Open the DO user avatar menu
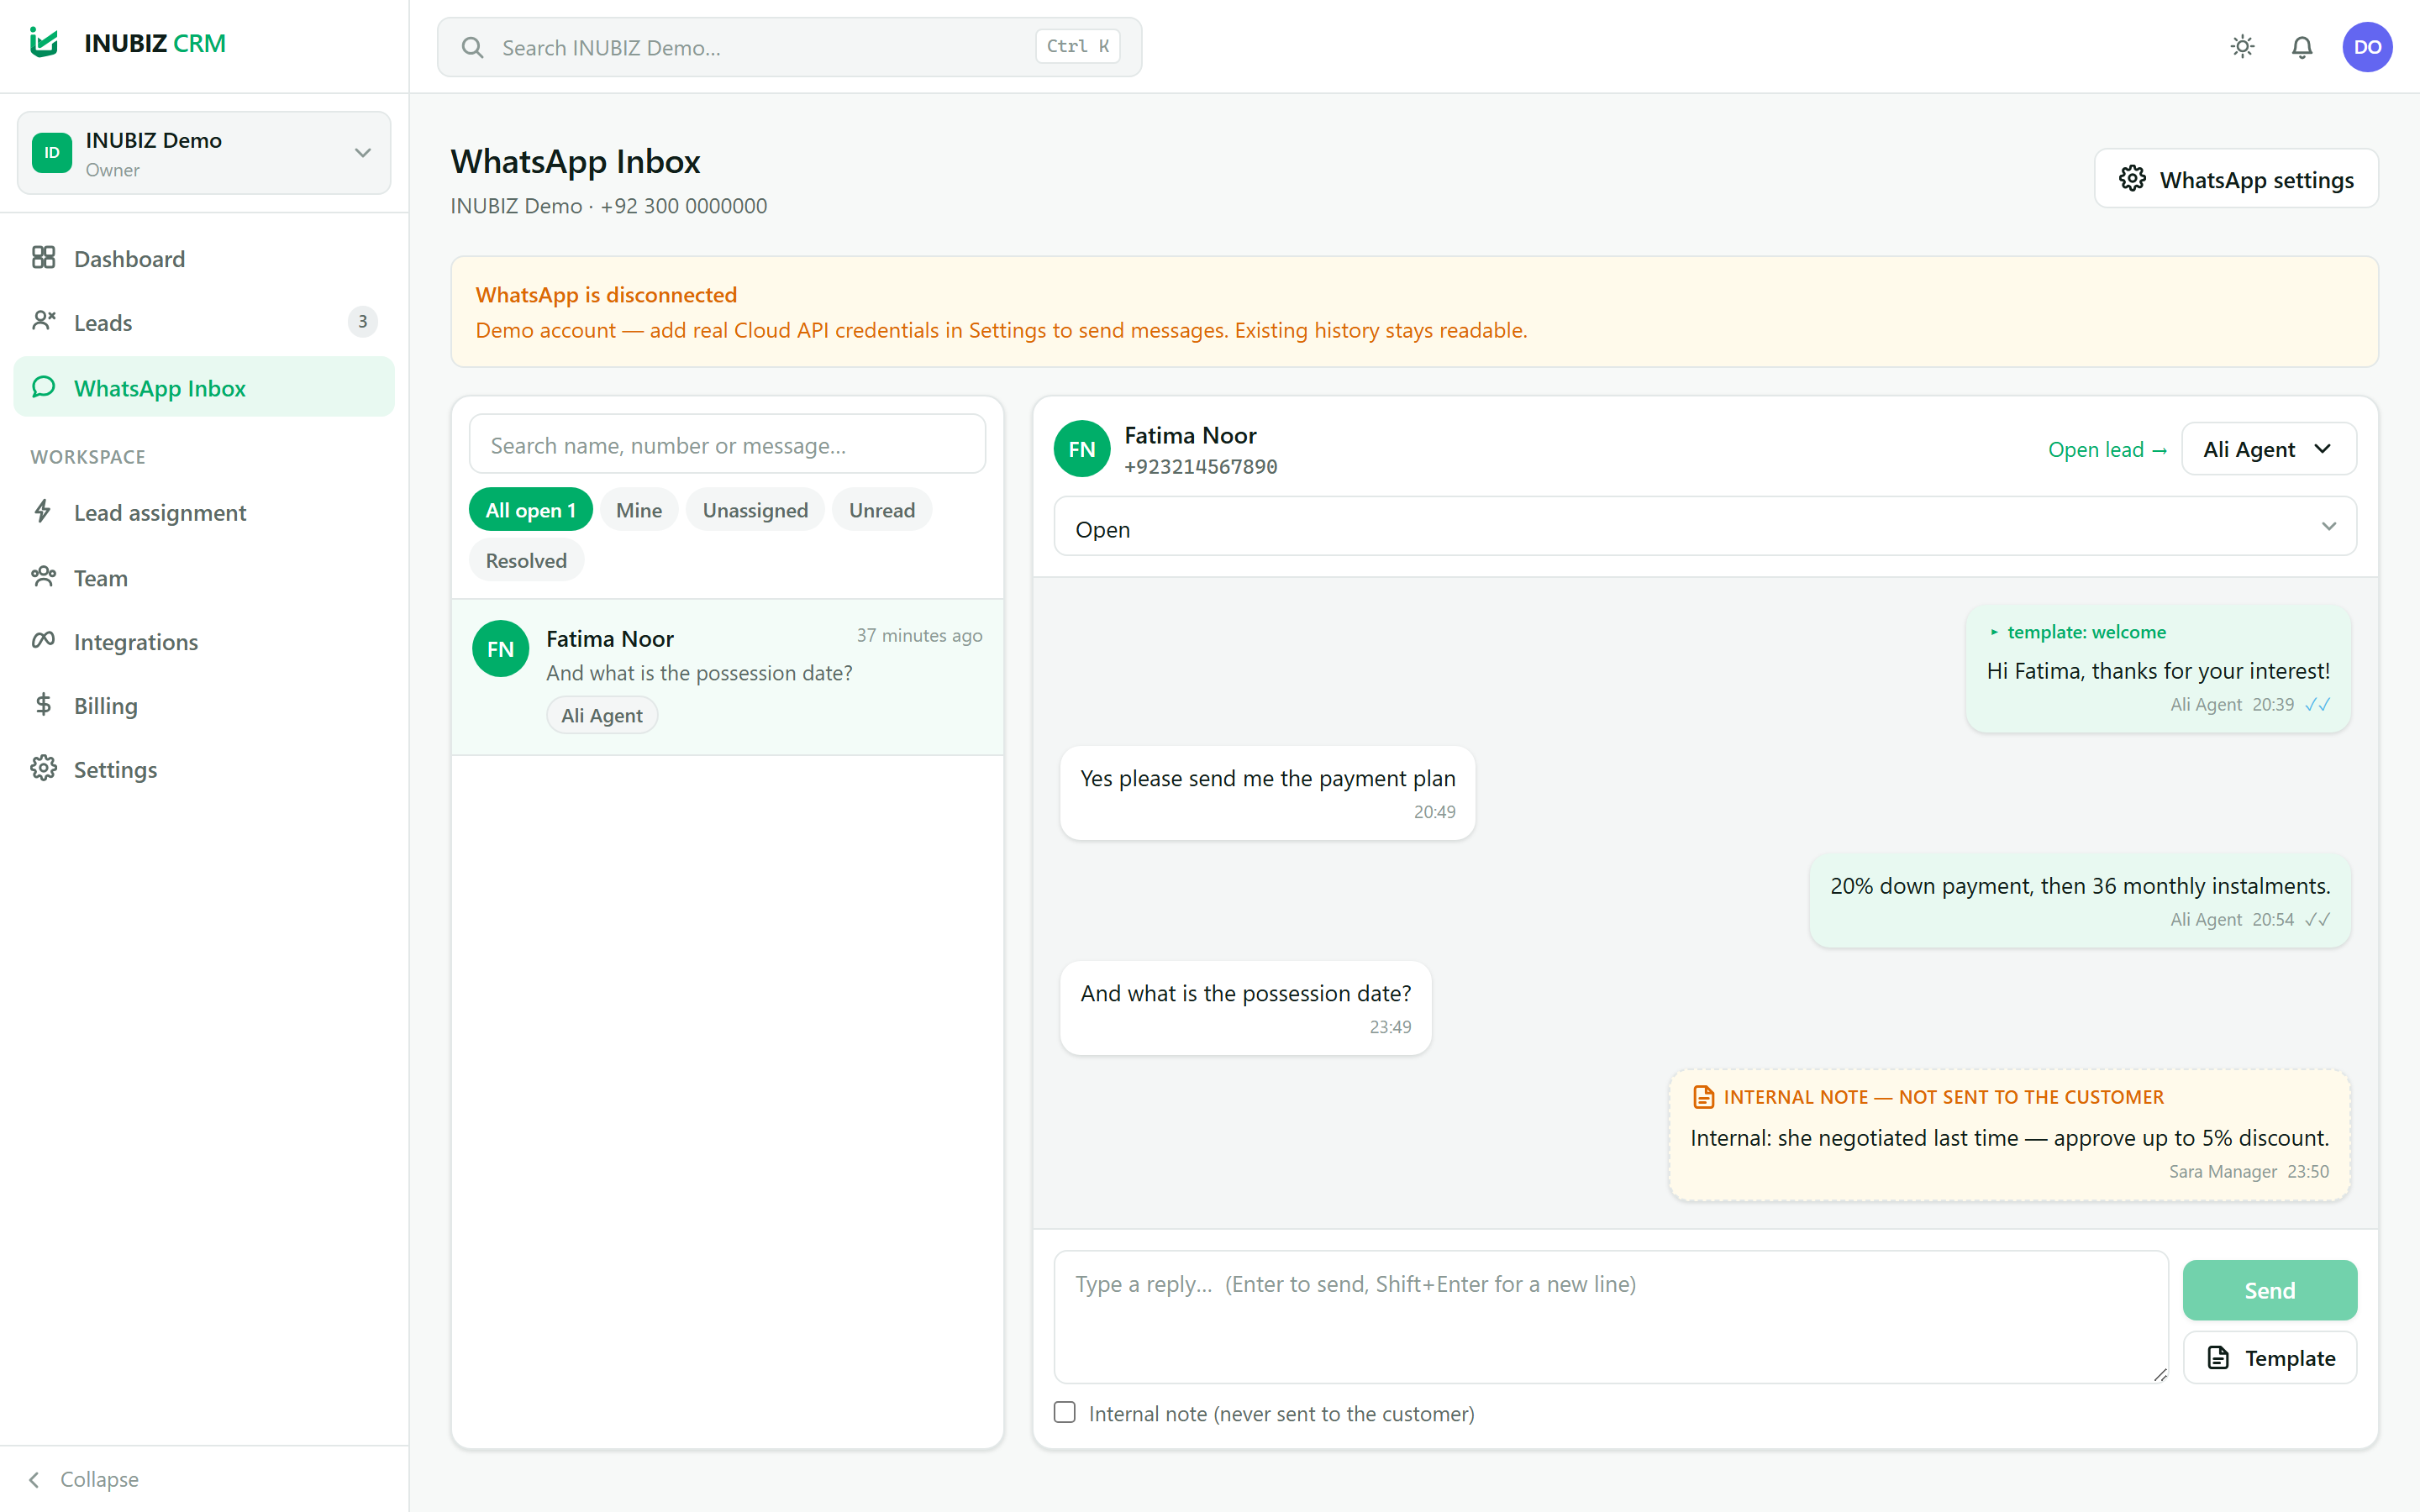Screen dimensions: 2420x1512 2367,47
